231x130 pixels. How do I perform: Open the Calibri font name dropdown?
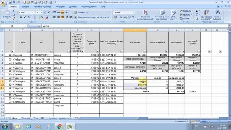coord(34,12)
